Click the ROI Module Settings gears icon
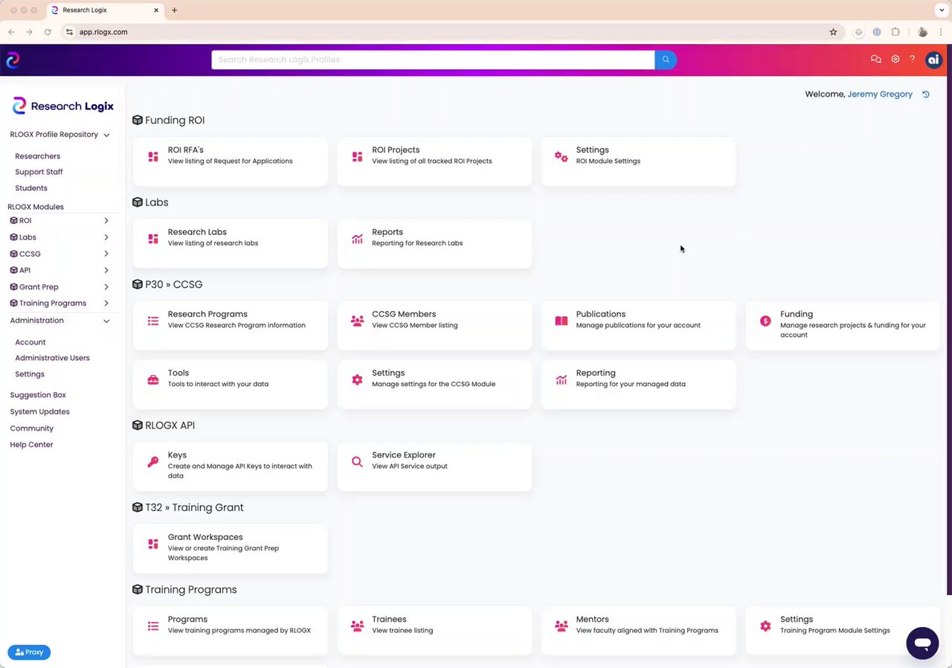 point(562,157)
